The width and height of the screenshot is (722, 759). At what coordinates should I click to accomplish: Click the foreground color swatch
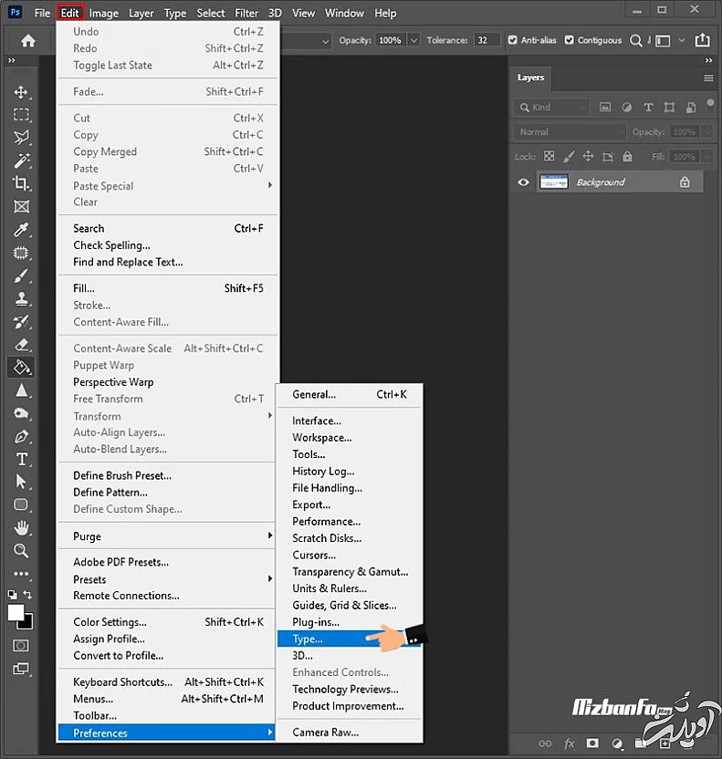16,612
